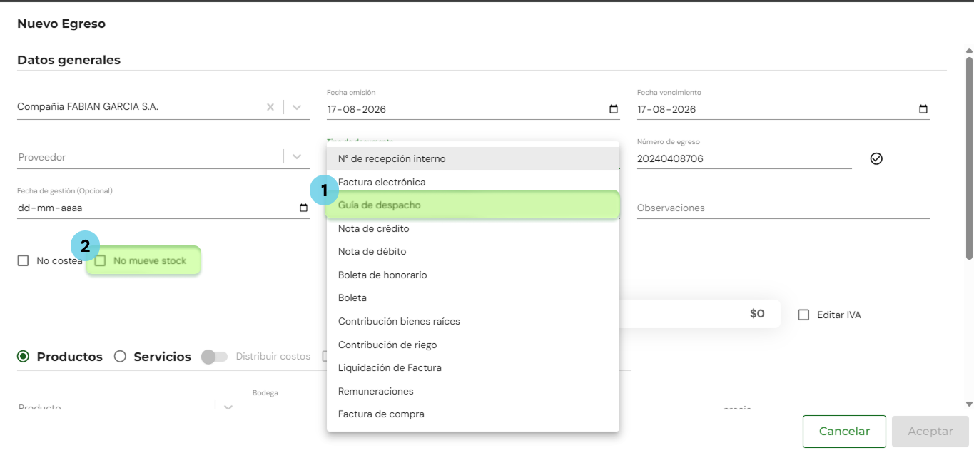
Task: Clear the Compañia FABIAN GARCIA selection
Action: click(270, 107)
